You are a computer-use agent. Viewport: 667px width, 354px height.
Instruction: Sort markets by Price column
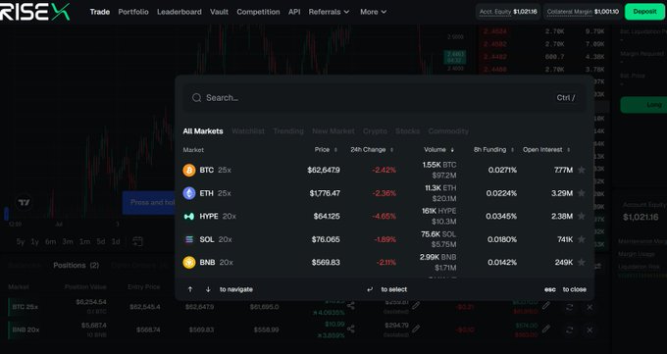click(x=326, y=150)
